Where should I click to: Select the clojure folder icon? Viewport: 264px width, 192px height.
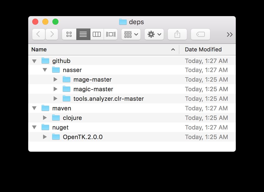coord(56,118)
